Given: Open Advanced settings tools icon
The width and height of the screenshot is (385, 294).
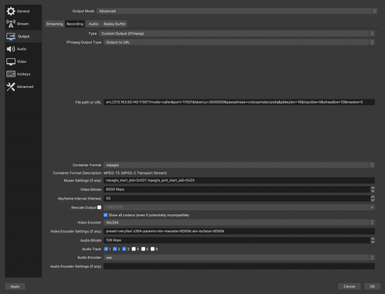Looking at the screenshot, I should click(x=11, y=87).
